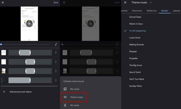Open music note options in left editor
The width and height of the screenshot is (181, 109).
point(56,44)
